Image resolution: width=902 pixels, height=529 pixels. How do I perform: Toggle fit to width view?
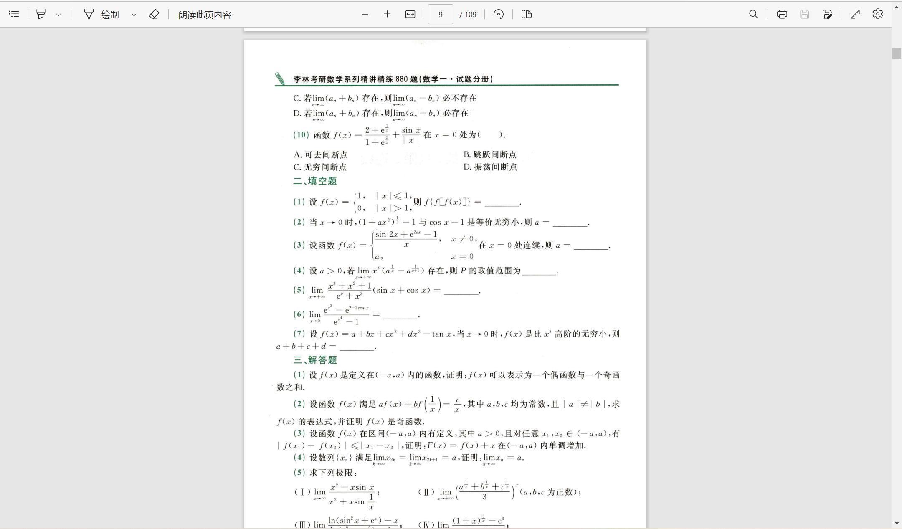410,14
